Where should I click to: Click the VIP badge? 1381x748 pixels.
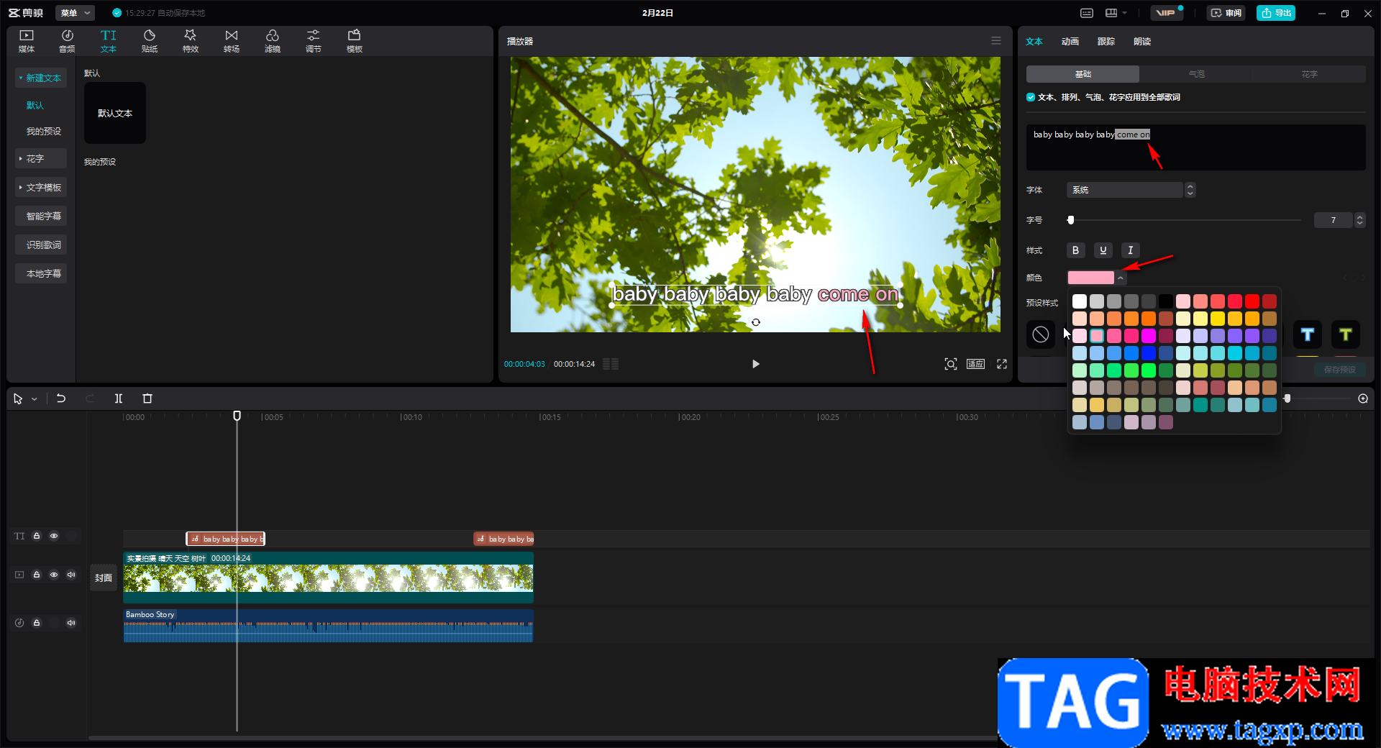pyautogui.click(x=1166, y=13)
